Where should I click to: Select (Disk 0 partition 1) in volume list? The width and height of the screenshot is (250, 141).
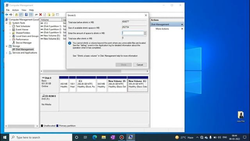tap(52, 26)
